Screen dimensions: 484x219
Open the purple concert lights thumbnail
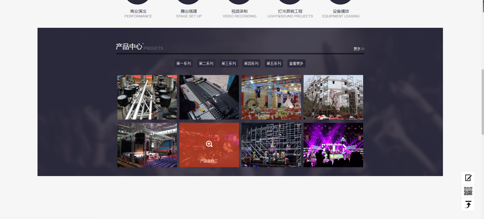click(333, 145)
